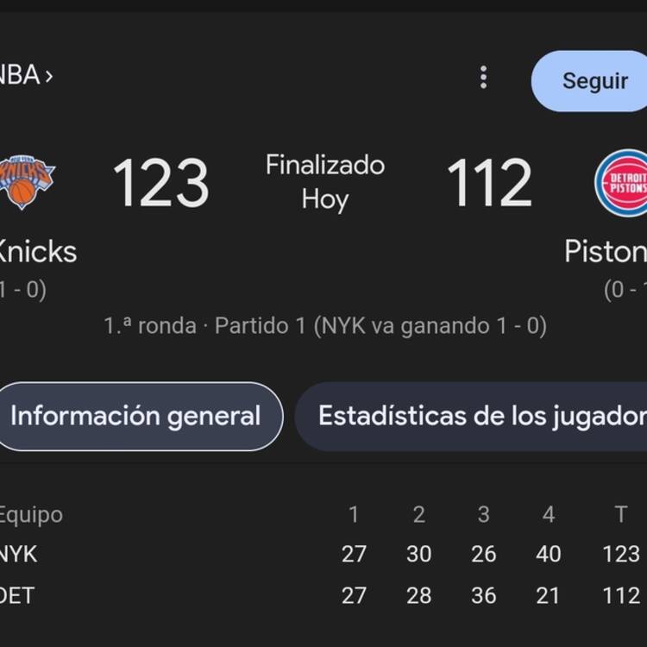Image resolution: width=647 pixels, height=647 pixels.
Task: Switch to Estadísticas de los jugadores tab
Action: 471,416
